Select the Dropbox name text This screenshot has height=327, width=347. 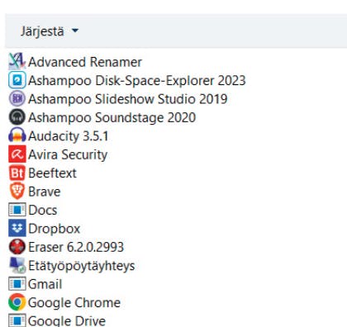coord(55,229)
